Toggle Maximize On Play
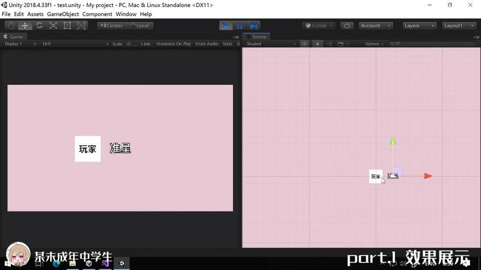 click(174, 44)
